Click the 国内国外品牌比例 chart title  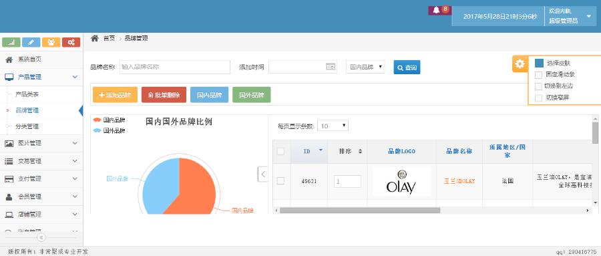pyautogui.click(x=179, y=122)
